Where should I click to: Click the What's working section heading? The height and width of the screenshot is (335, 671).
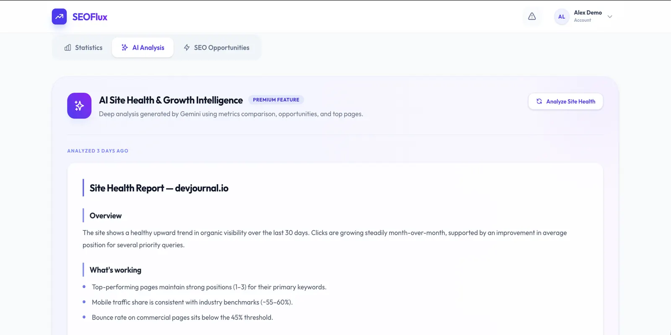pos(115,270)
